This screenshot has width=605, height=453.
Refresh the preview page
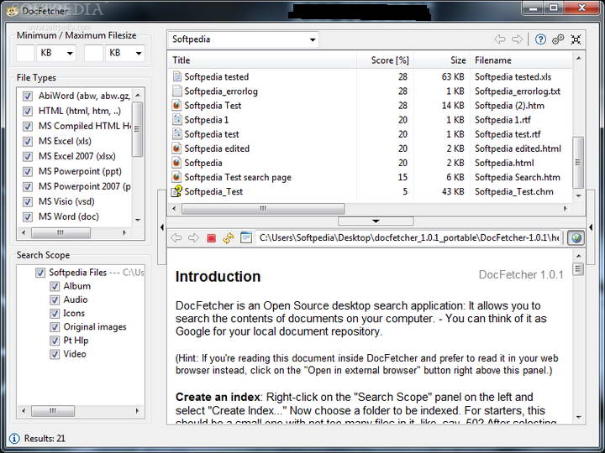228,238
